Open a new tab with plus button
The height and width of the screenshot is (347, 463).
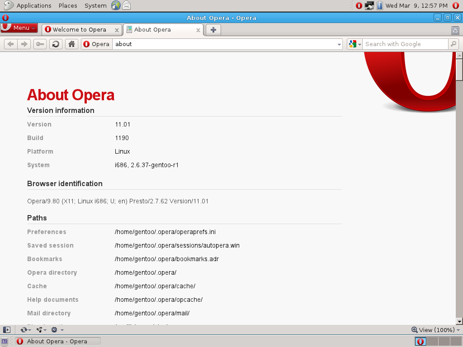coord(213,29)
